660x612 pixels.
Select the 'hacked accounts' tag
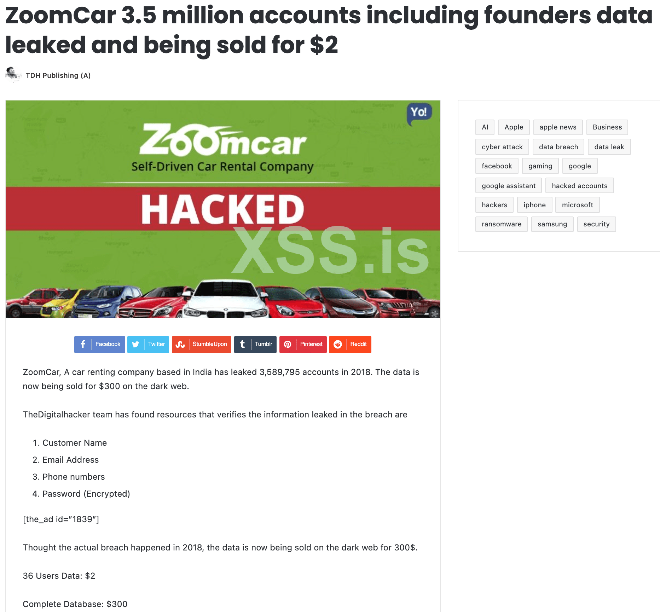coord(579,186)
